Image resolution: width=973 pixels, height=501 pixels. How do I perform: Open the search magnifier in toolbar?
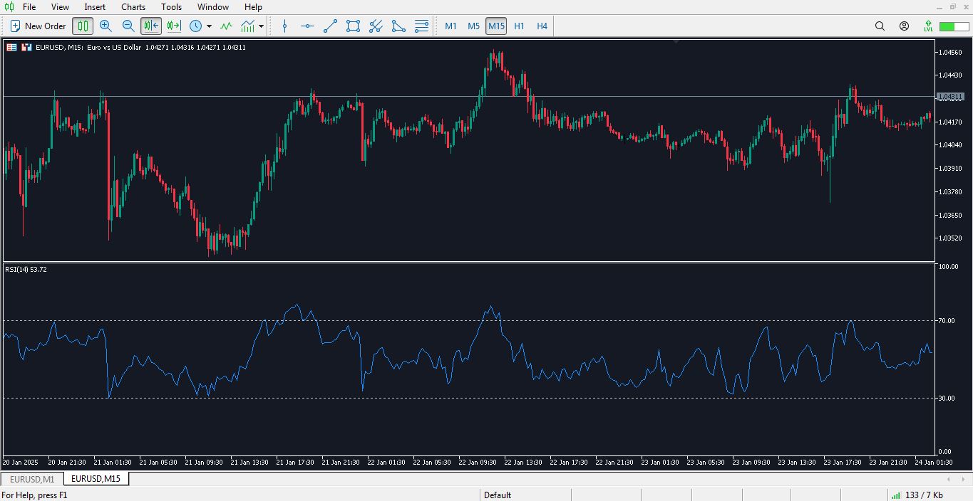point(880,26)
